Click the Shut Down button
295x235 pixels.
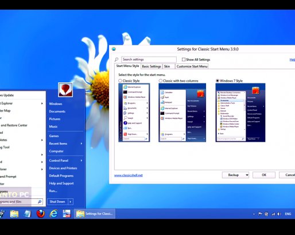(57, 201)
